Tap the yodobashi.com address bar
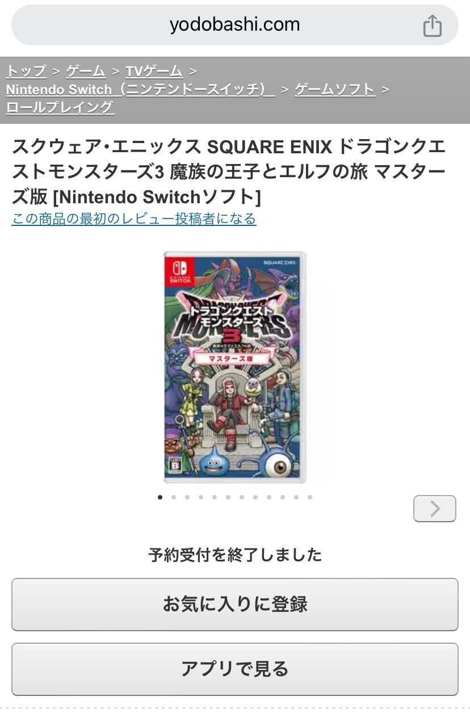This screenshot has height=713, width=470. pyautogui.click(x=235, y=25)
